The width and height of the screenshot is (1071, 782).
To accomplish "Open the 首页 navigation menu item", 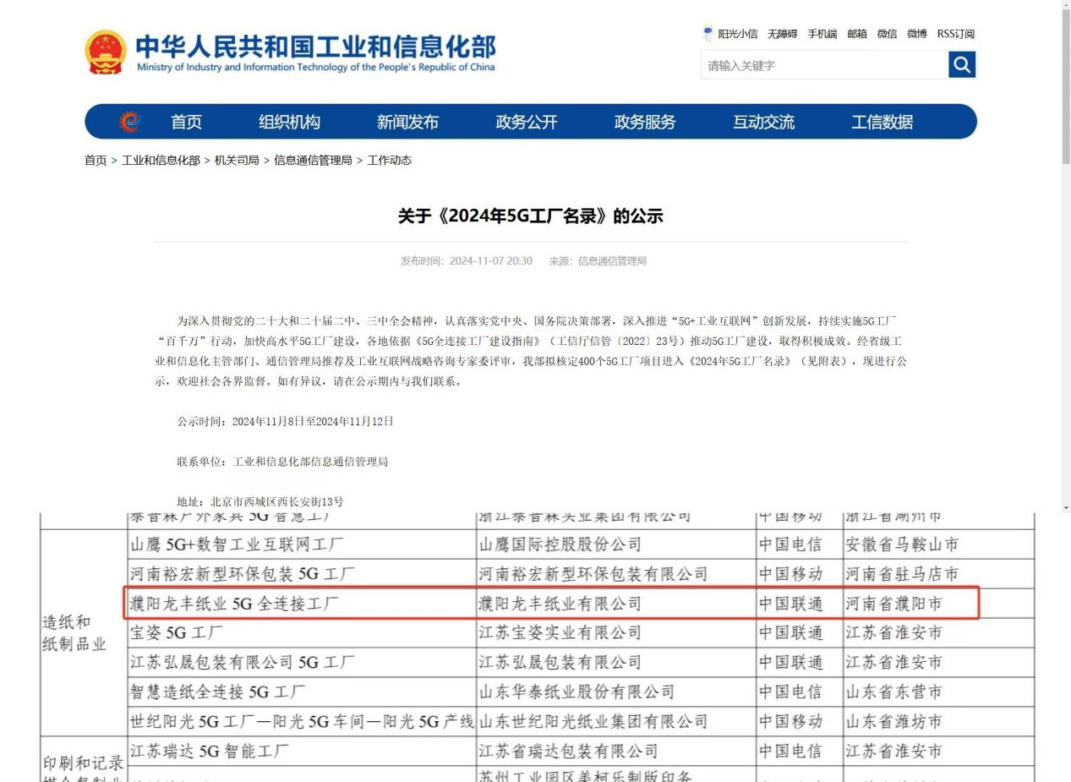I will (186, 122).
